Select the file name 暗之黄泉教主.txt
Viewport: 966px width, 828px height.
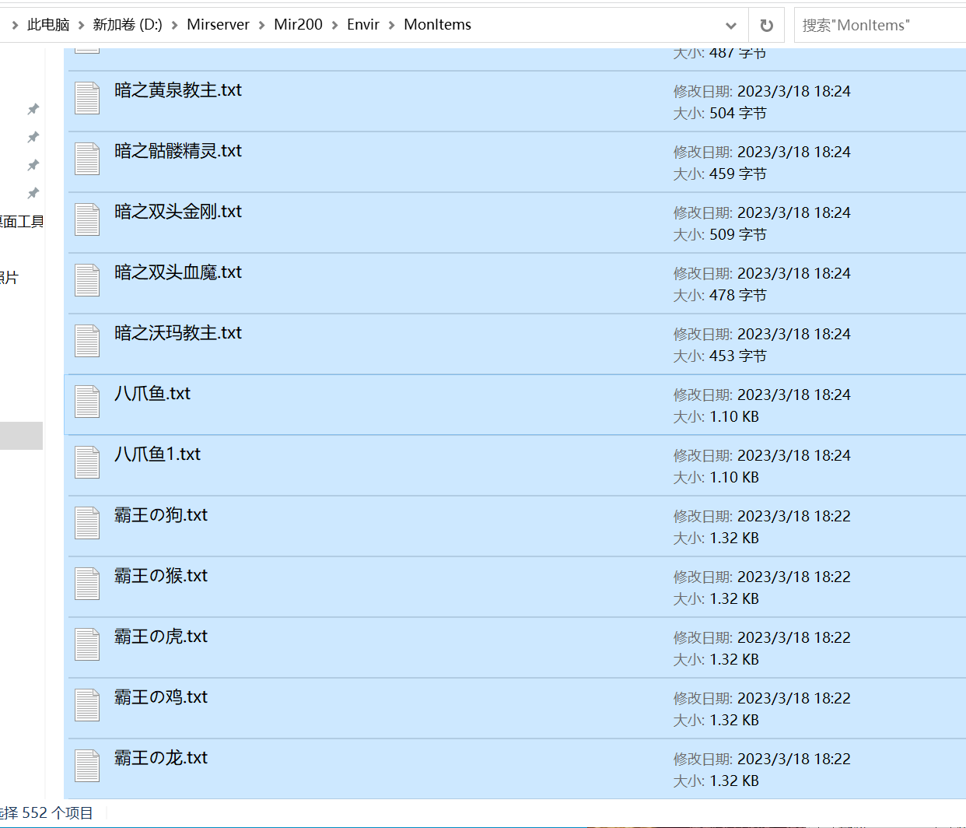(178, 90)
